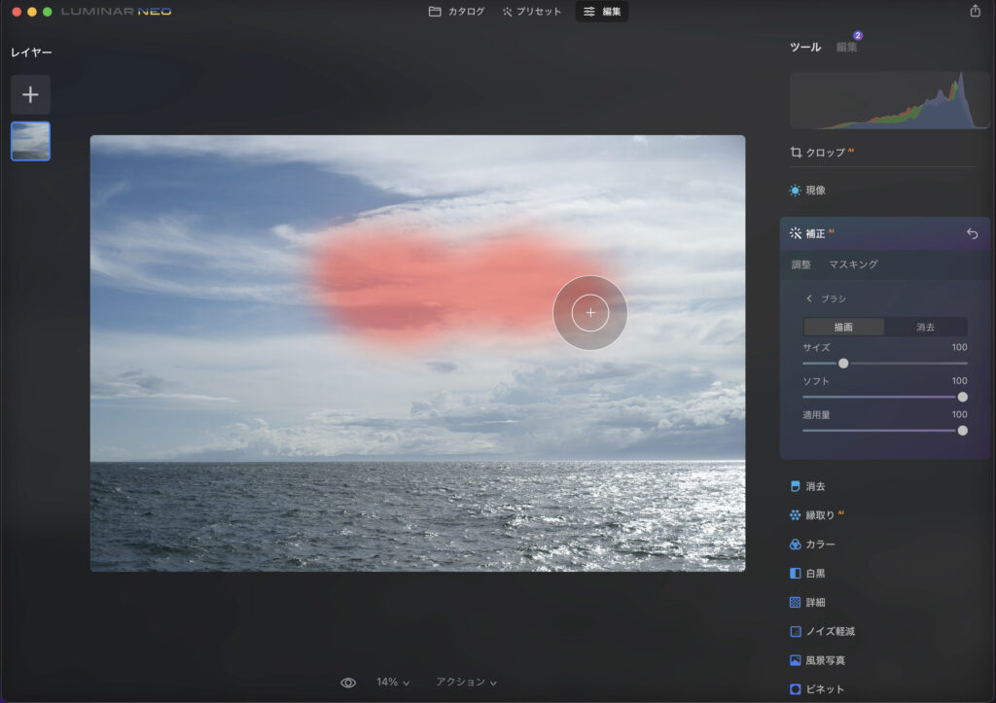Switch to the ツール tab
This screenshot has height=703, width=996.
(805, 47)
